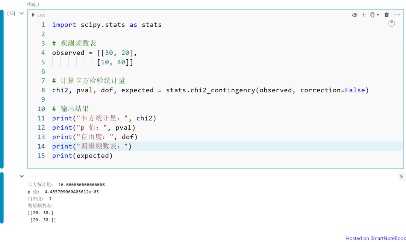The width and height of the screenshot is (406, 242).
Task: Select output value 16.666666666666668
Action: [x=81, y=185]
